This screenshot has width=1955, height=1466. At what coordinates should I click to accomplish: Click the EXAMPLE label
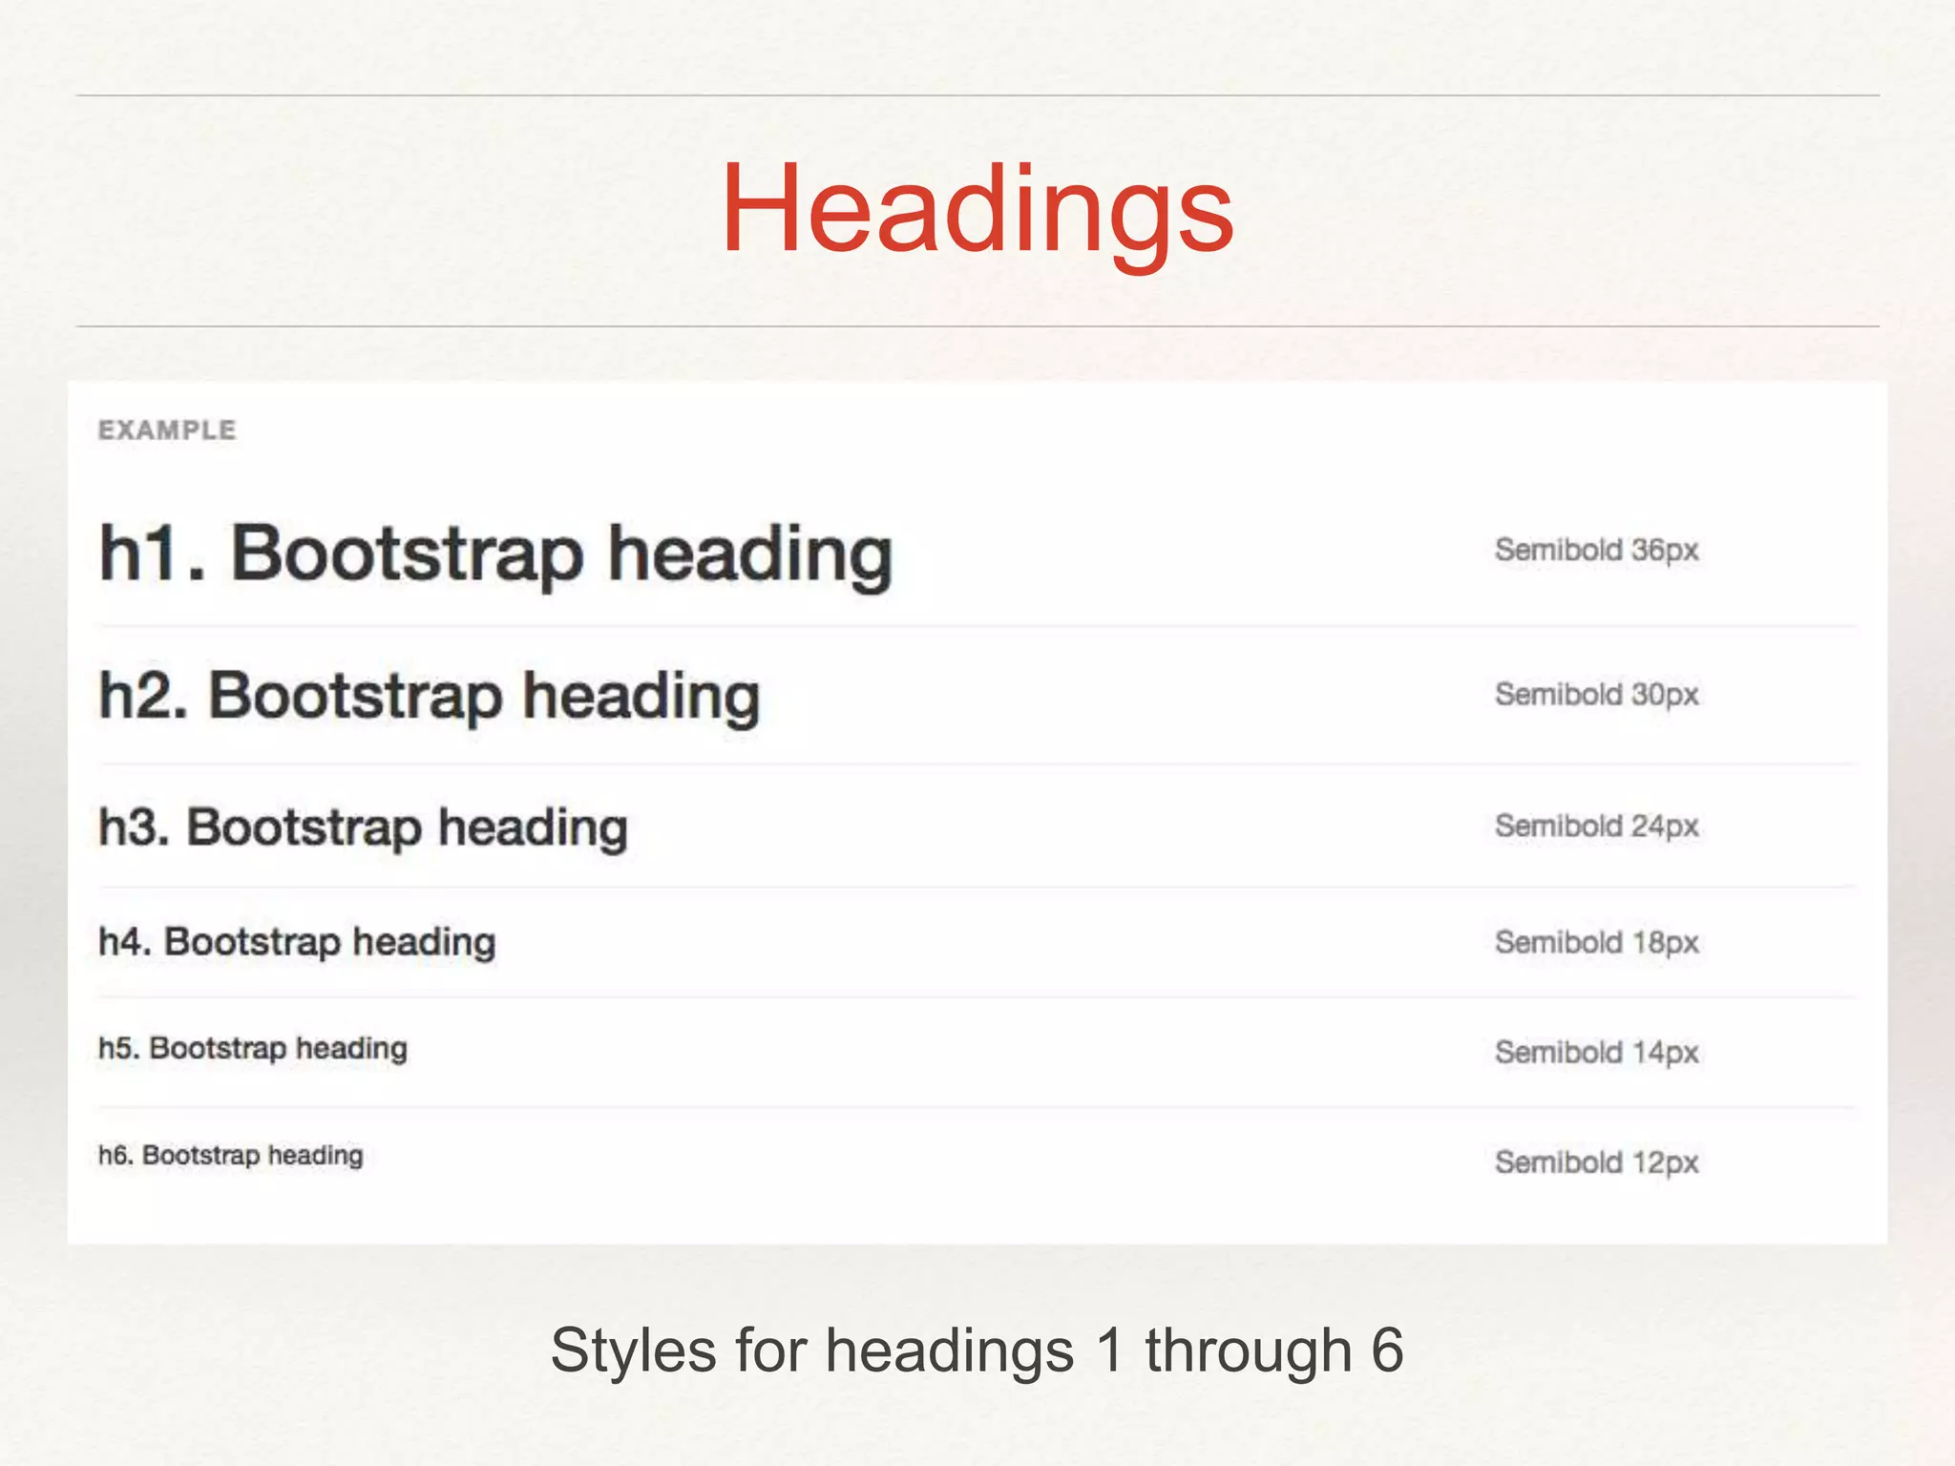tap(167, 430)
